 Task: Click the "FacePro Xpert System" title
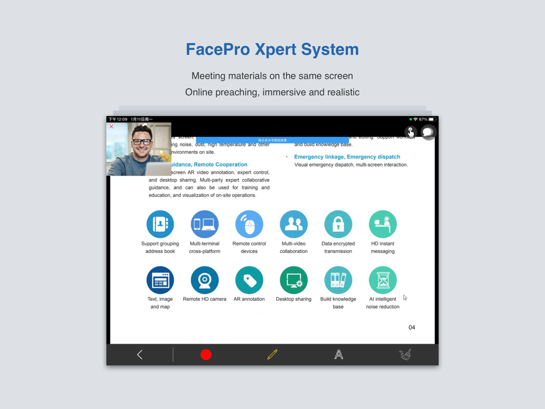pyautogui.click(x=272, y=49)
